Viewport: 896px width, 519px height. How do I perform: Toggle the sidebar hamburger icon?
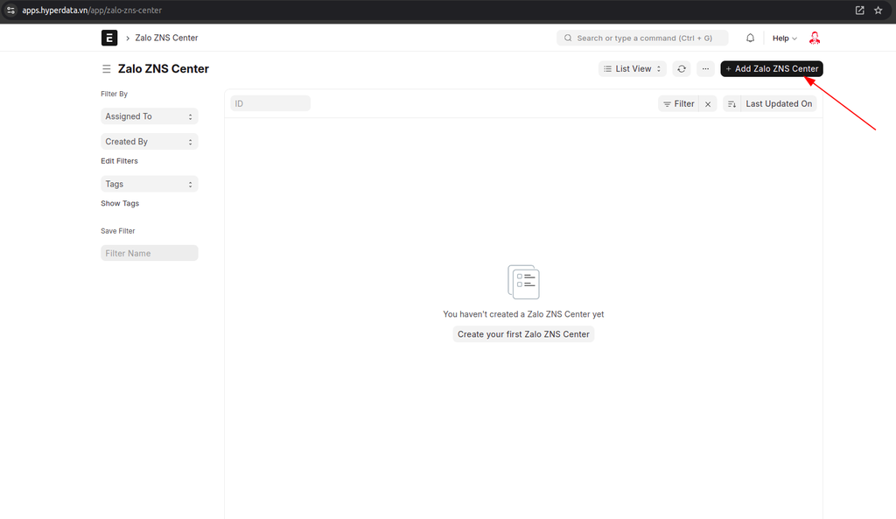[x=107, y=69]
